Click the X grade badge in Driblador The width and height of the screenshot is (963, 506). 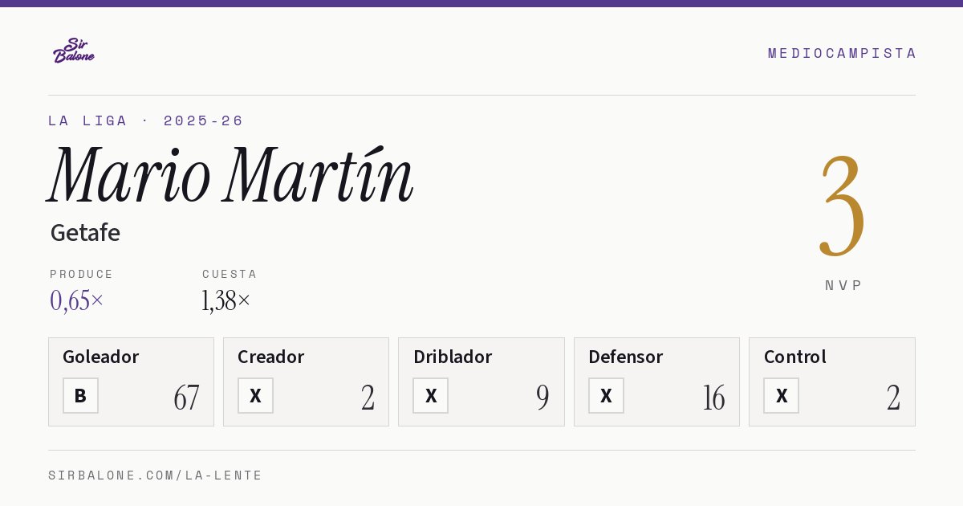[x=431, y=395]
